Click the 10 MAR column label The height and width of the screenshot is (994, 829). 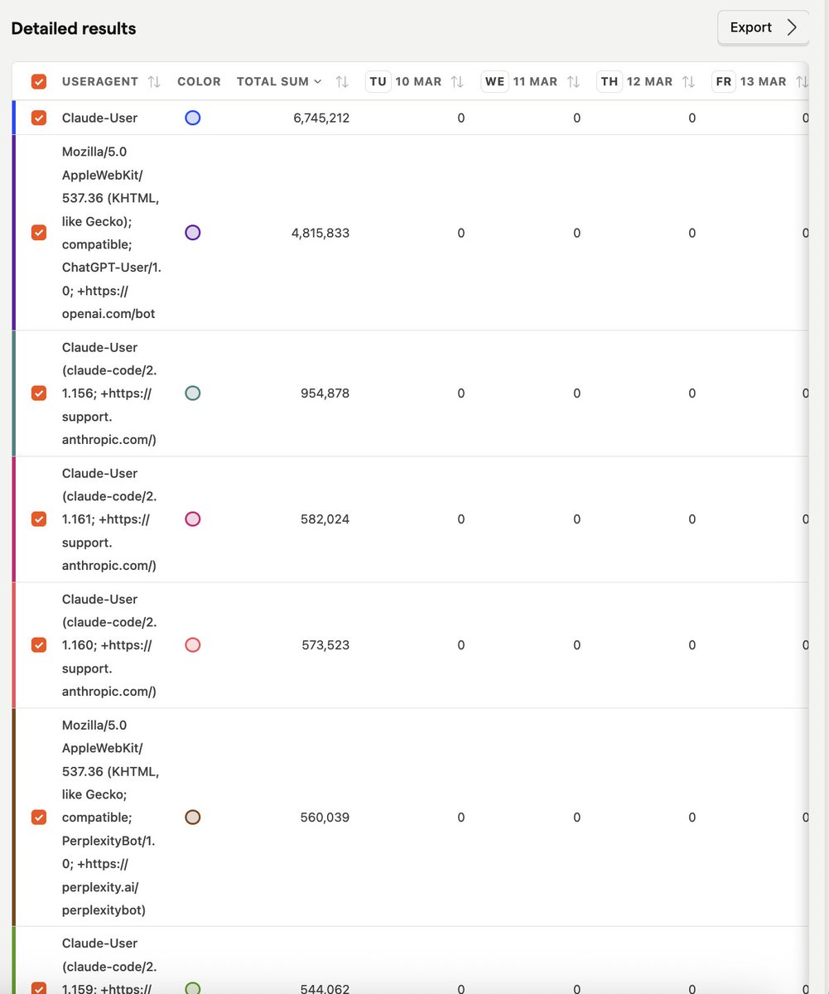click(418, 81)
